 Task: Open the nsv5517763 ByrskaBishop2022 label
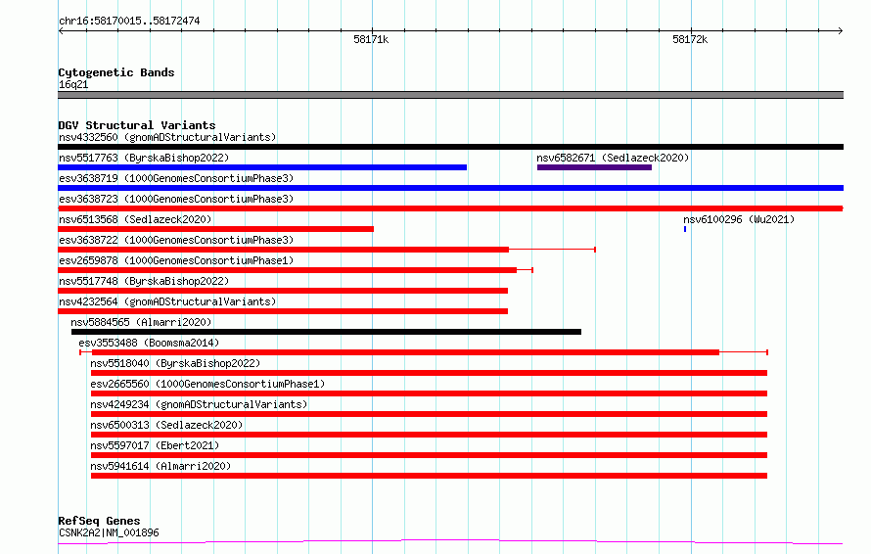(x=144, y=158)
